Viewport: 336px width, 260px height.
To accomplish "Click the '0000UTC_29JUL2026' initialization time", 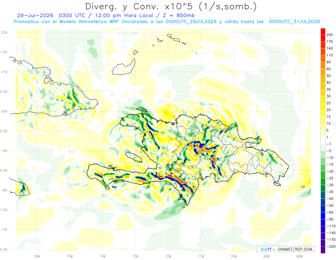I will tap(191, 22).
